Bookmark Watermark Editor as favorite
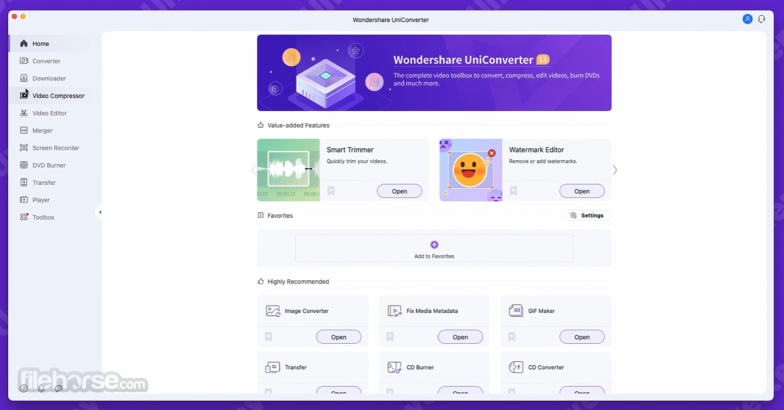The width and height of the screenshot is (784, 410). pyautogui.click(x=513, y=191)
